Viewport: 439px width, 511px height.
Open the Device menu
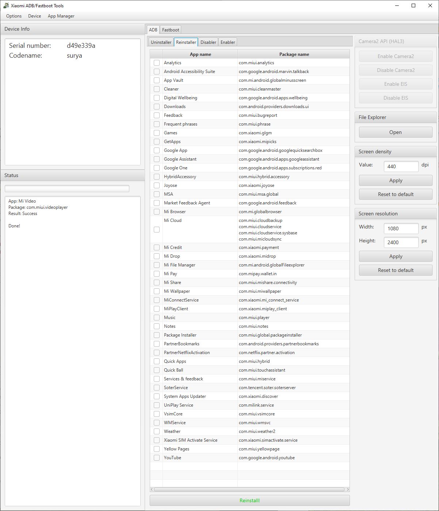pyautogui.click(x=35, y=16)
